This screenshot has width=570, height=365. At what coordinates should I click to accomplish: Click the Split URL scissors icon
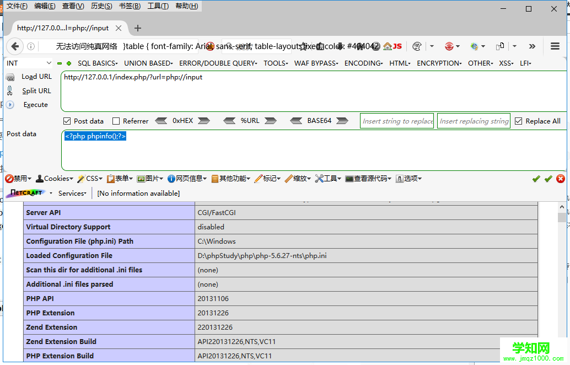[x=10, y=90]
